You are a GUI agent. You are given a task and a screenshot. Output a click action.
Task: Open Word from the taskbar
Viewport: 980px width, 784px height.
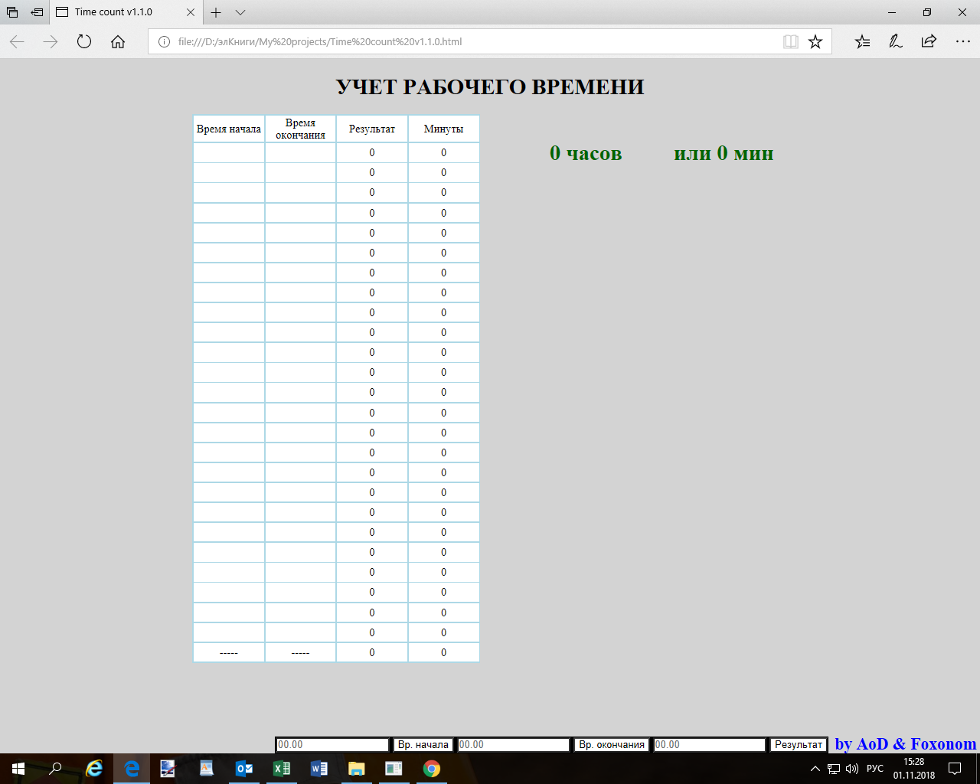point(318,769)
